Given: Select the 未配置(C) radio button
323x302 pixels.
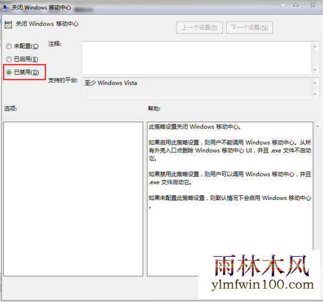Looking at the screenshot, I should 9,46.
